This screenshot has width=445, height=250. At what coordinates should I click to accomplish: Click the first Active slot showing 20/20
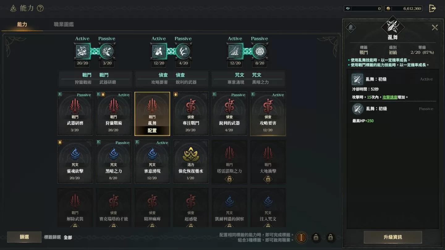[x=82, y=51]
